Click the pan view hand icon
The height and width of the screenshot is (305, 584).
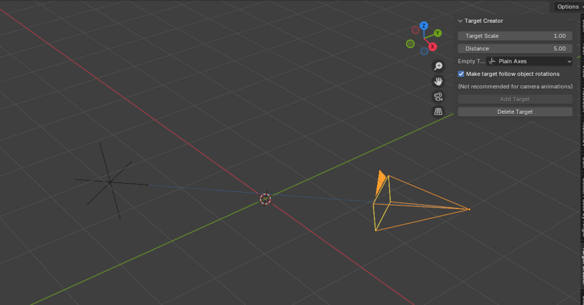pyautogui.click(x=438, y=81)
